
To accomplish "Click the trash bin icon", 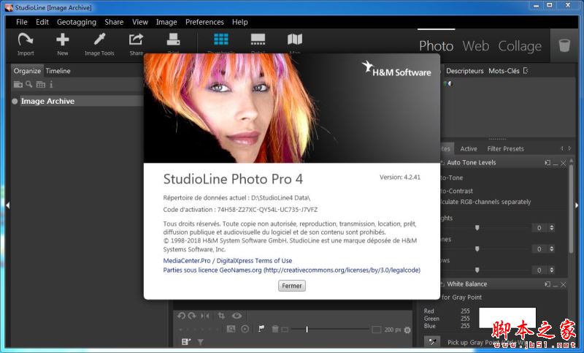I will [564, 45].
